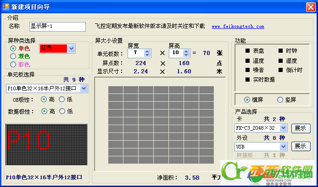This screenshot has height=187, width=318.
Task: Open the www.feikongtech.com link
Action: pos(238,27)
